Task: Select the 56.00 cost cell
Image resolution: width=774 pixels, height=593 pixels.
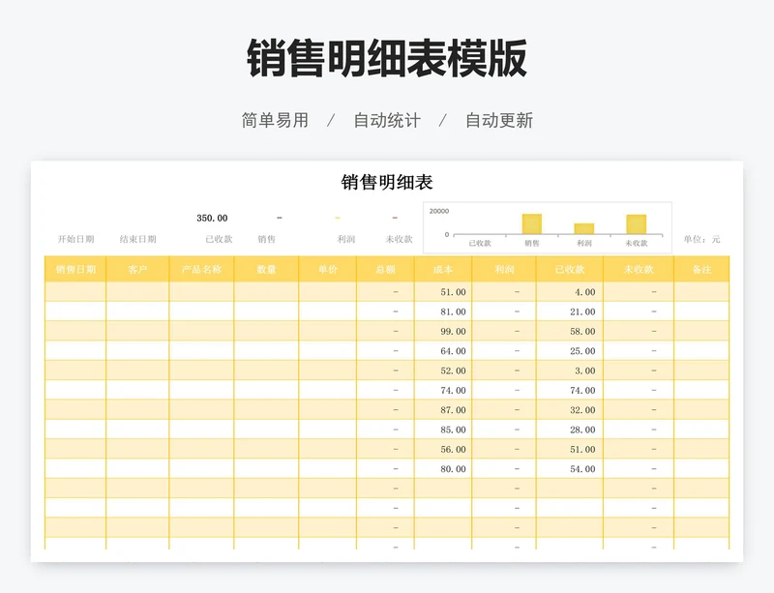Action: (443, 449)
